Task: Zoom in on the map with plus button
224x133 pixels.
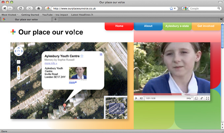Action: point(18,74)
